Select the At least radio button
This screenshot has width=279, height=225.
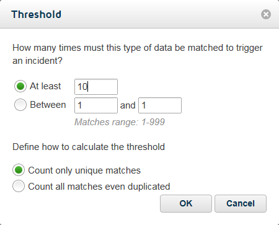pyautogui.click(x=20, y=86)
